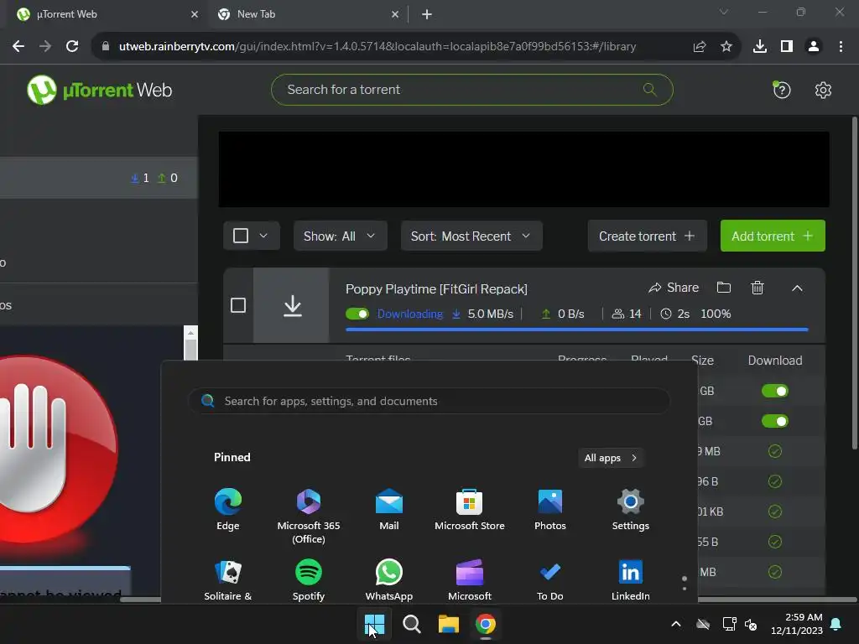Reload the uTorrent page
The image size is (859, 644).
72,47
